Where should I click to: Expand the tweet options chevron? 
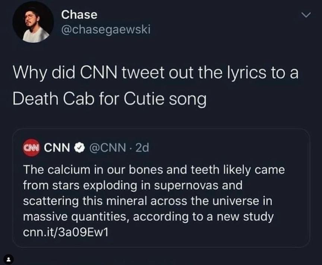pyautogui.click(x=306, y=16)
